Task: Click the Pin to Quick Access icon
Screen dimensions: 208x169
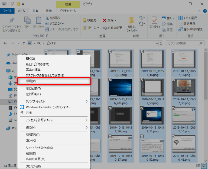Action: [x=11, y=21]
